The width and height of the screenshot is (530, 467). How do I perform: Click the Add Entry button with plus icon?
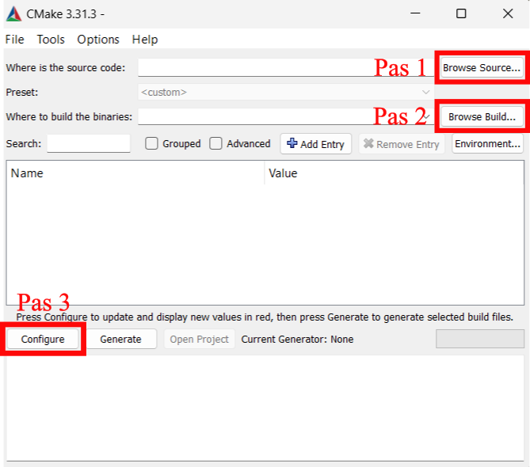[x=315, y=144]
